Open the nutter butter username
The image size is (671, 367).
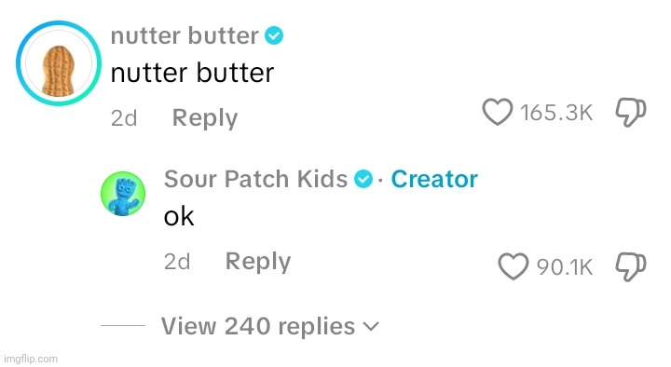(x=185, y=35)
